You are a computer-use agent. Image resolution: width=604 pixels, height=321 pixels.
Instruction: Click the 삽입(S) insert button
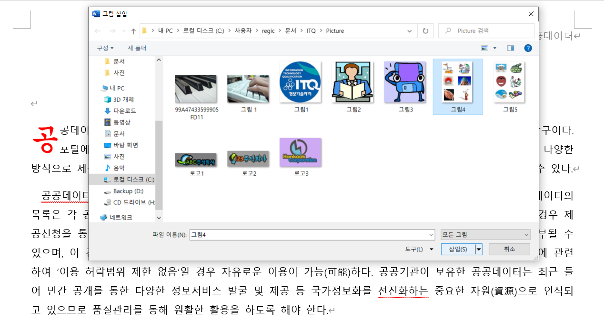click(458, 249)
